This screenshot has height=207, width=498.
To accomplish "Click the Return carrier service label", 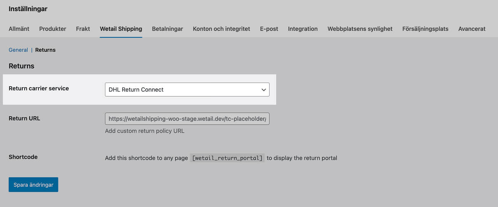I will point(39,88).
